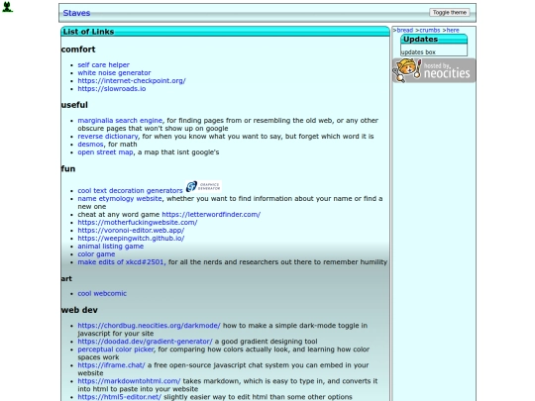Click the Updates panel heading
This screenshot has width=535, height=401.
(x=420, y=40)
